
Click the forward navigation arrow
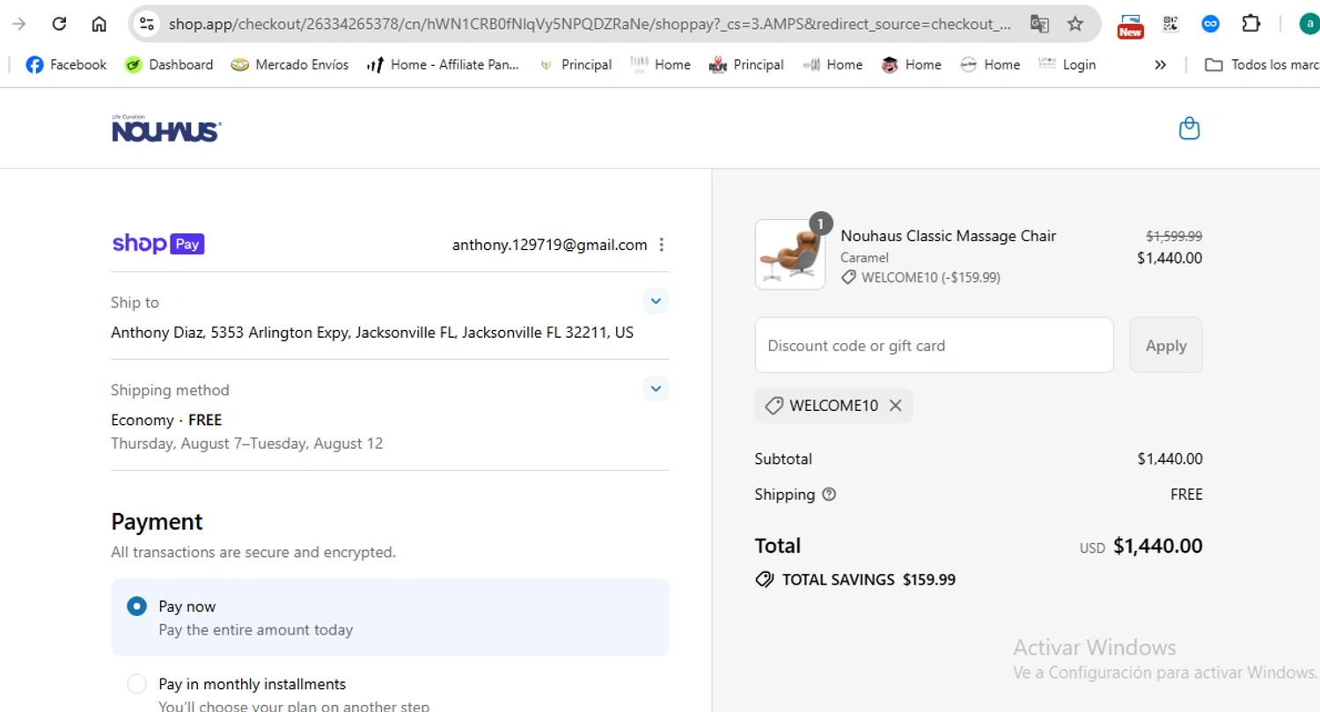click(x=19, y=24)
